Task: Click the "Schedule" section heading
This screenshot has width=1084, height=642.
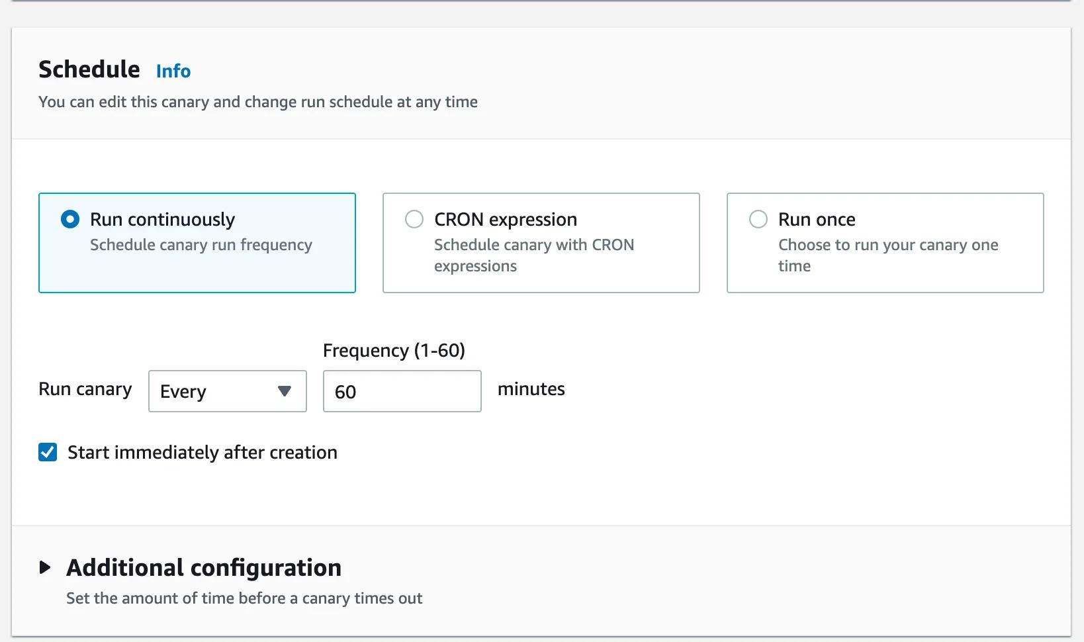Action: (89, 69)
